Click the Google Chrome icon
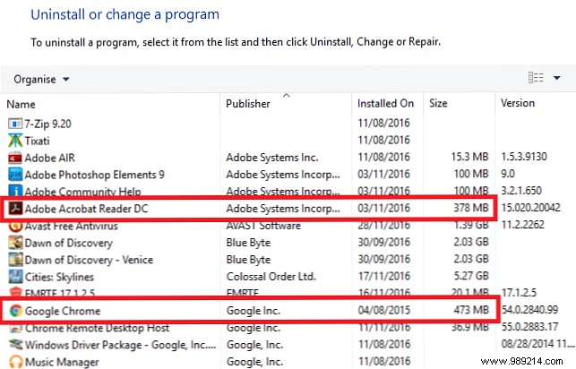The image size is (576, 369). click(x=14, y=311)
